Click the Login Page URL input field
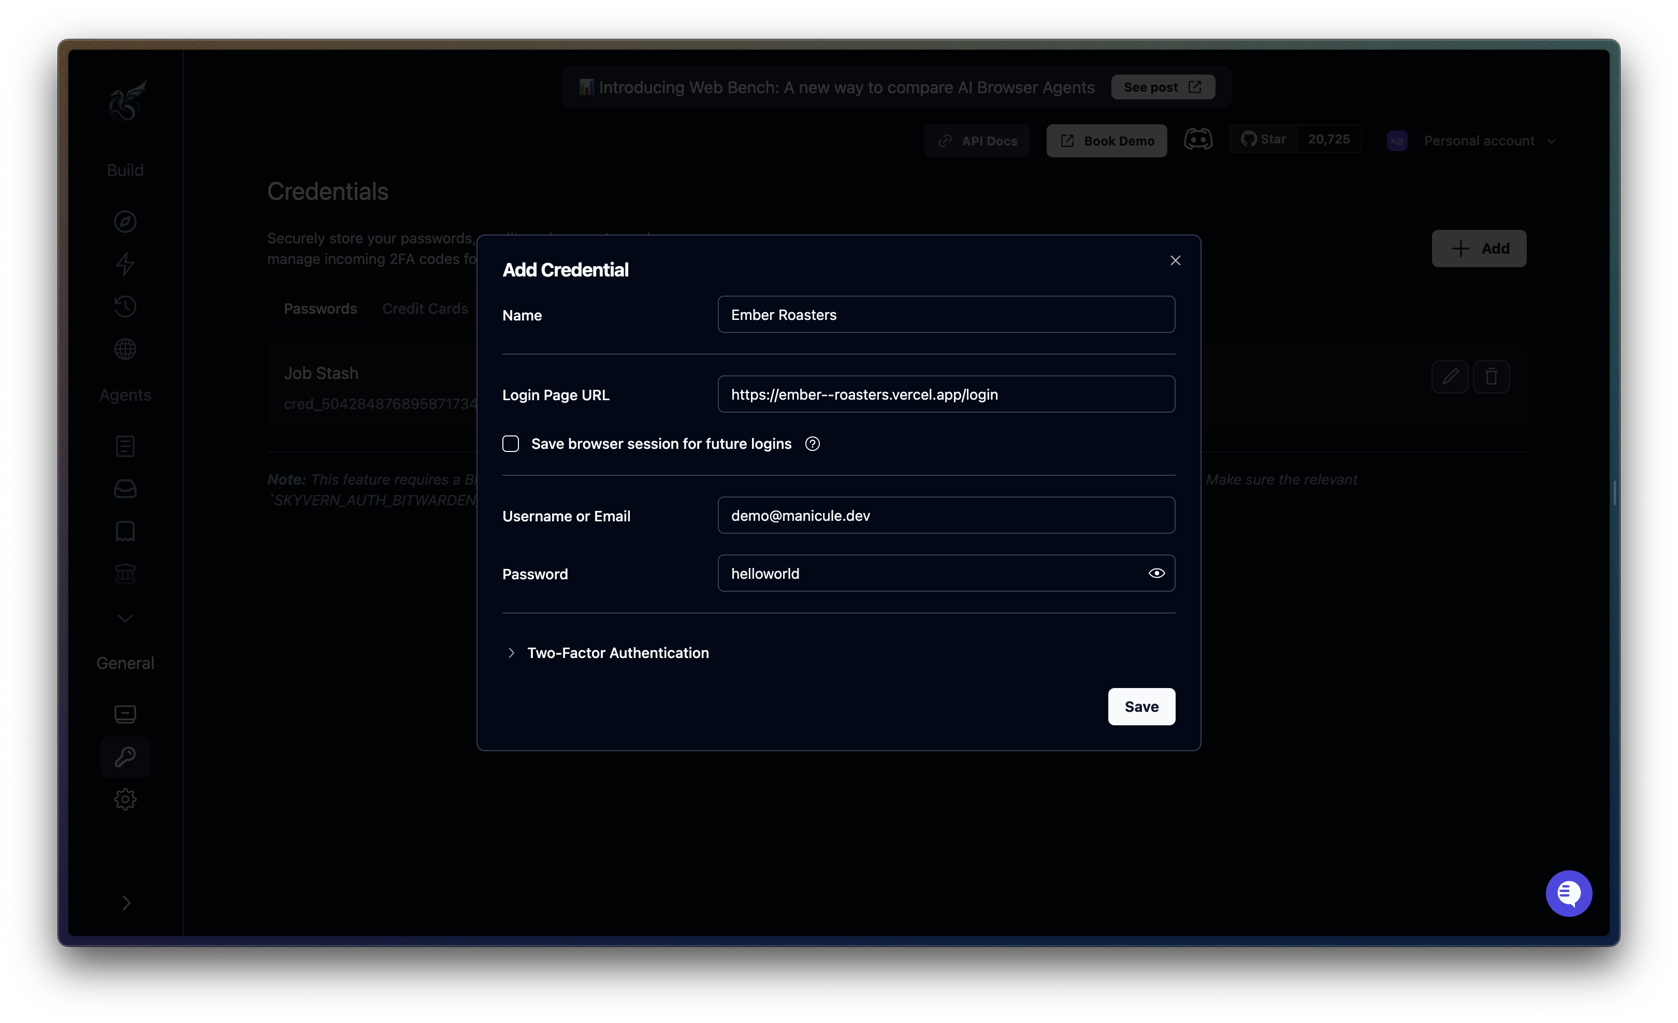 click(946, 394)
